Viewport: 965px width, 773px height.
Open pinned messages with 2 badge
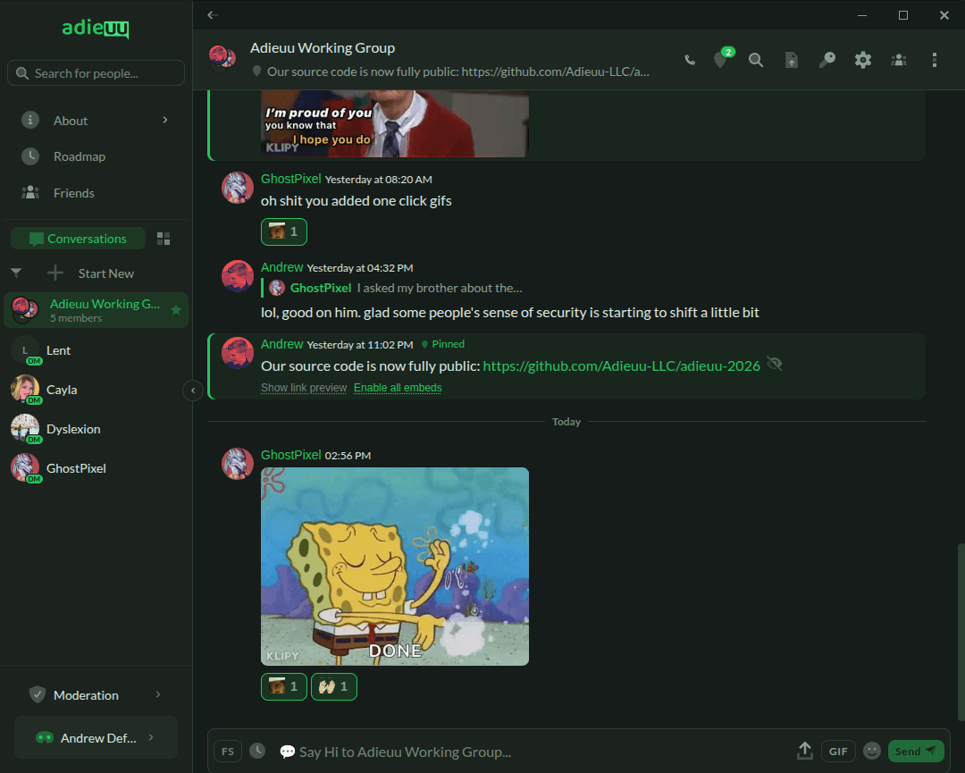[x=721, y=59]
